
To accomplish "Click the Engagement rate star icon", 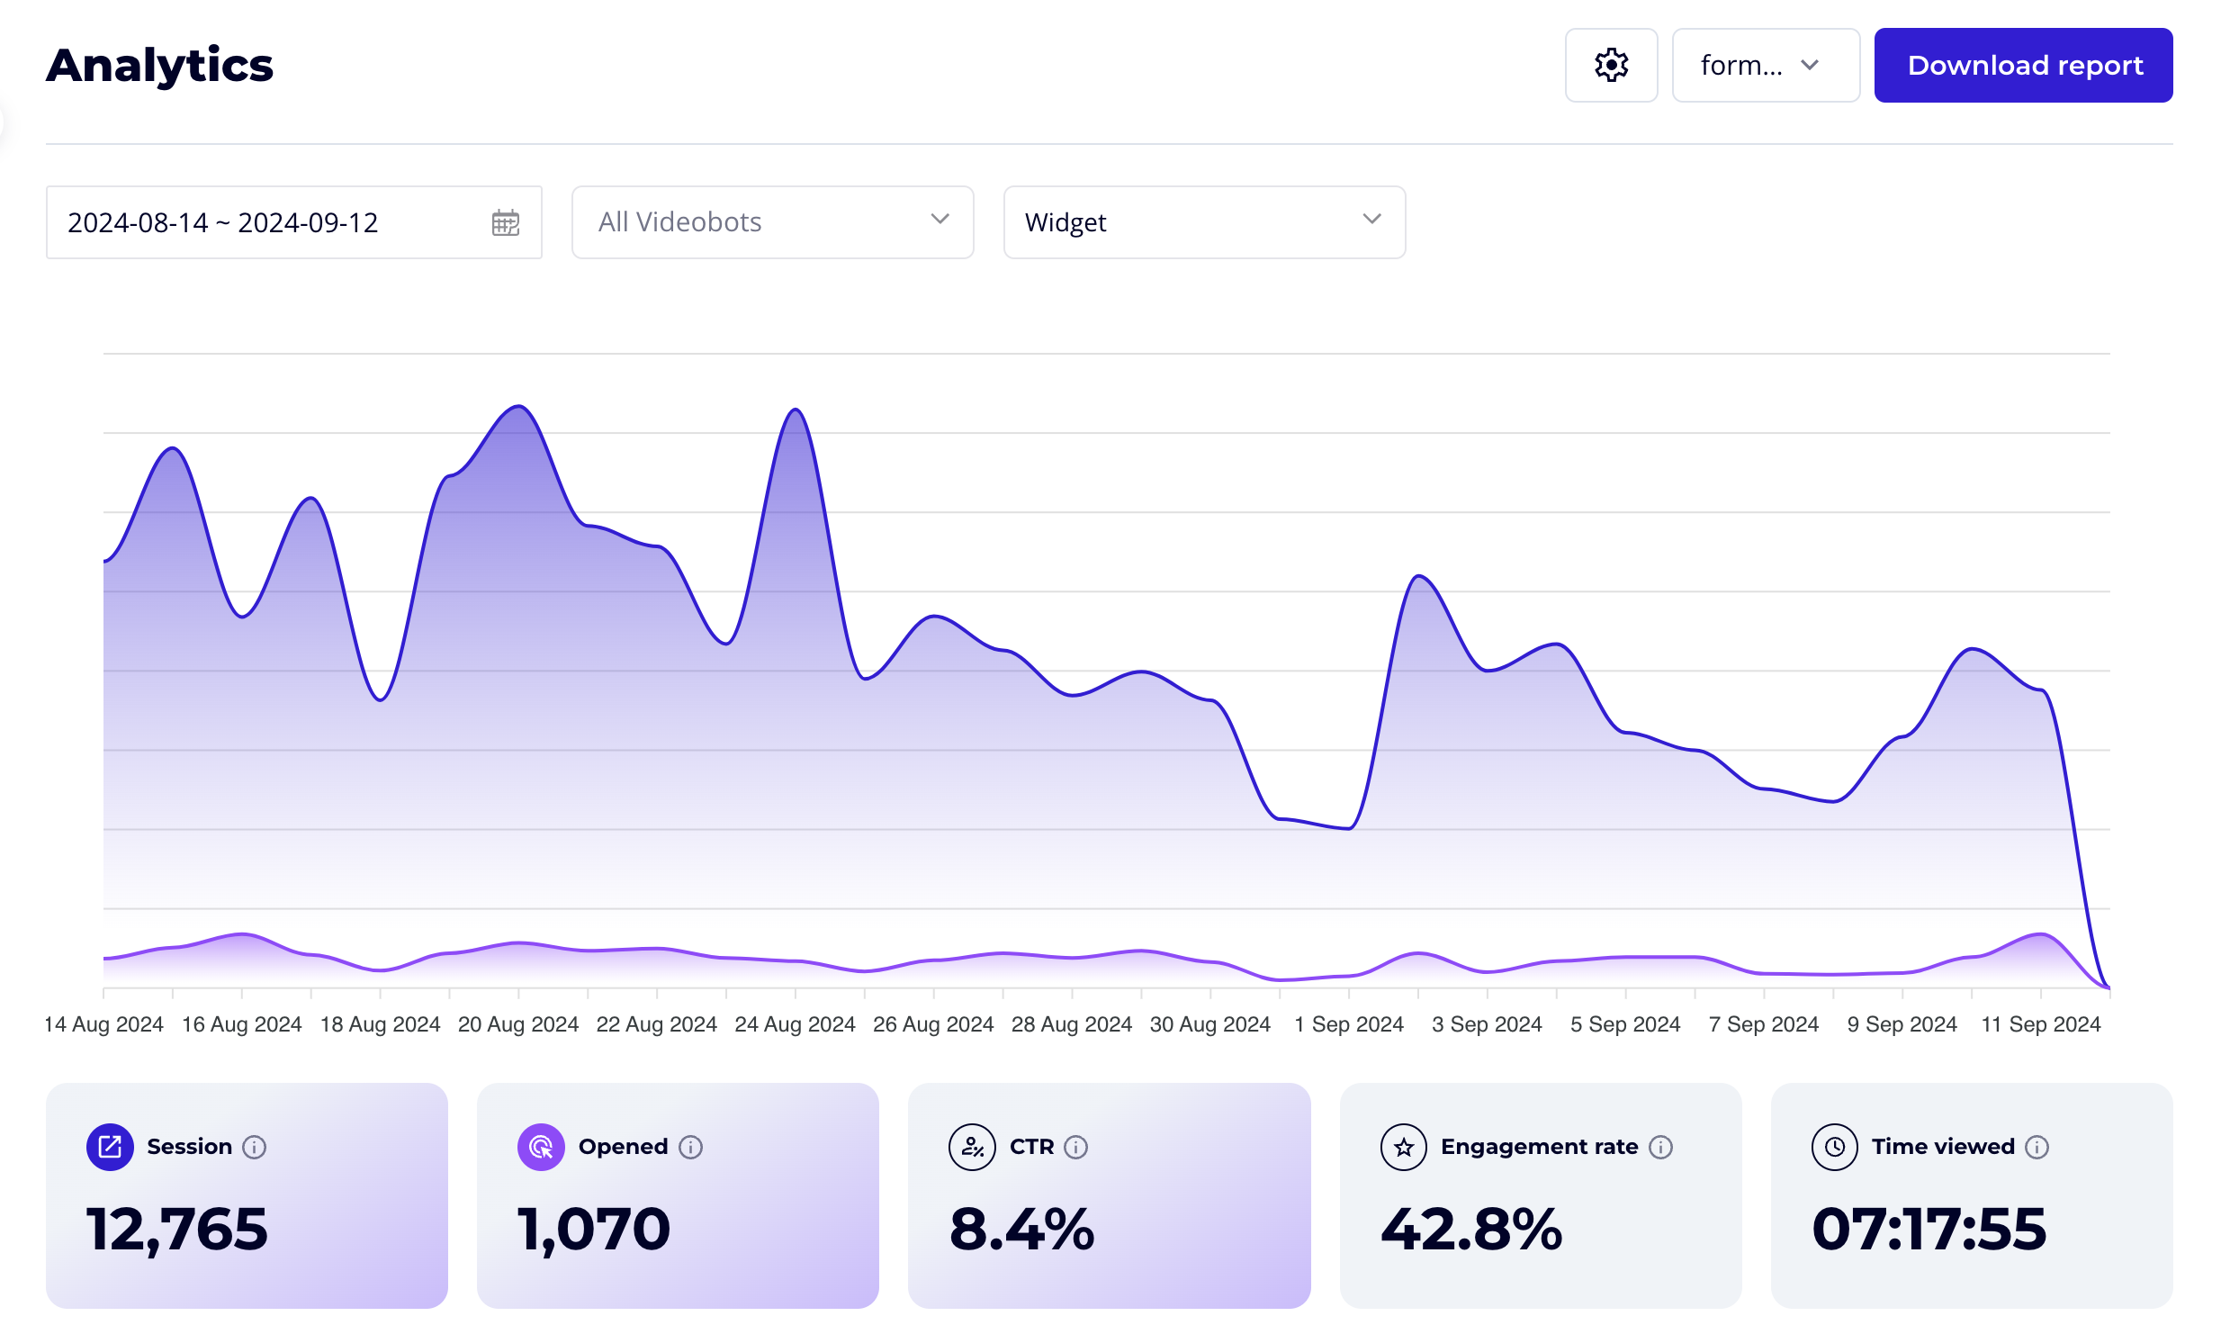I will point(1403,1146).
